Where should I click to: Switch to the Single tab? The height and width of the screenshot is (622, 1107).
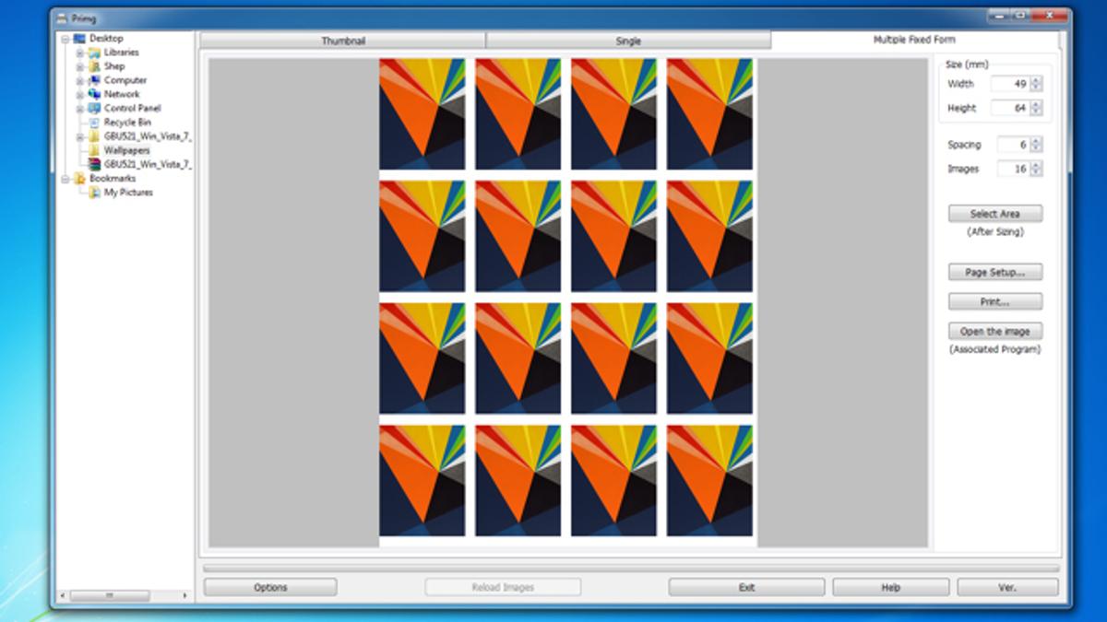(x=628, y=41)
